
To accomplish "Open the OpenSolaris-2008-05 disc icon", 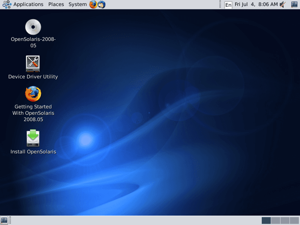I will click(x=33, y=27).
